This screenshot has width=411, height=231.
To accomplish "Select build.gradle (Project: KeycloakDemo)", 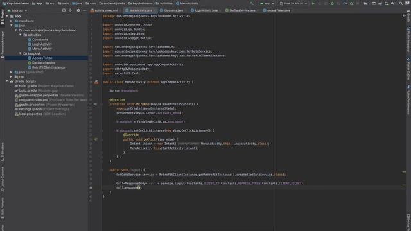I will (x=44, y=86).
